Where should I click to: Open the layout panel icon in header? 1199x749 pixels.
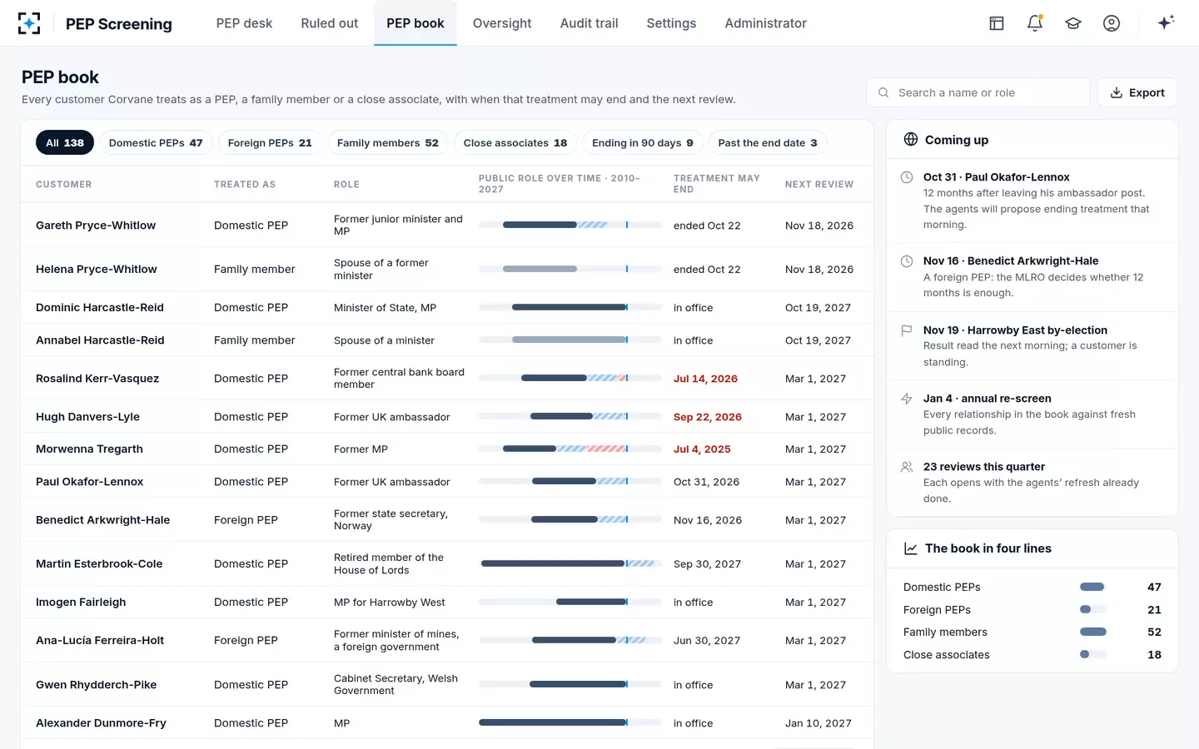coord(997,23)
